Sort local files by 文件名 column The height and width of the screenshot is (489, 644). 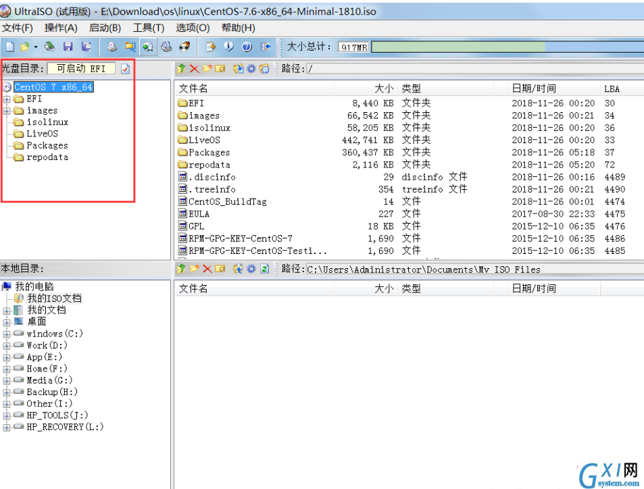tap(255, 288)
